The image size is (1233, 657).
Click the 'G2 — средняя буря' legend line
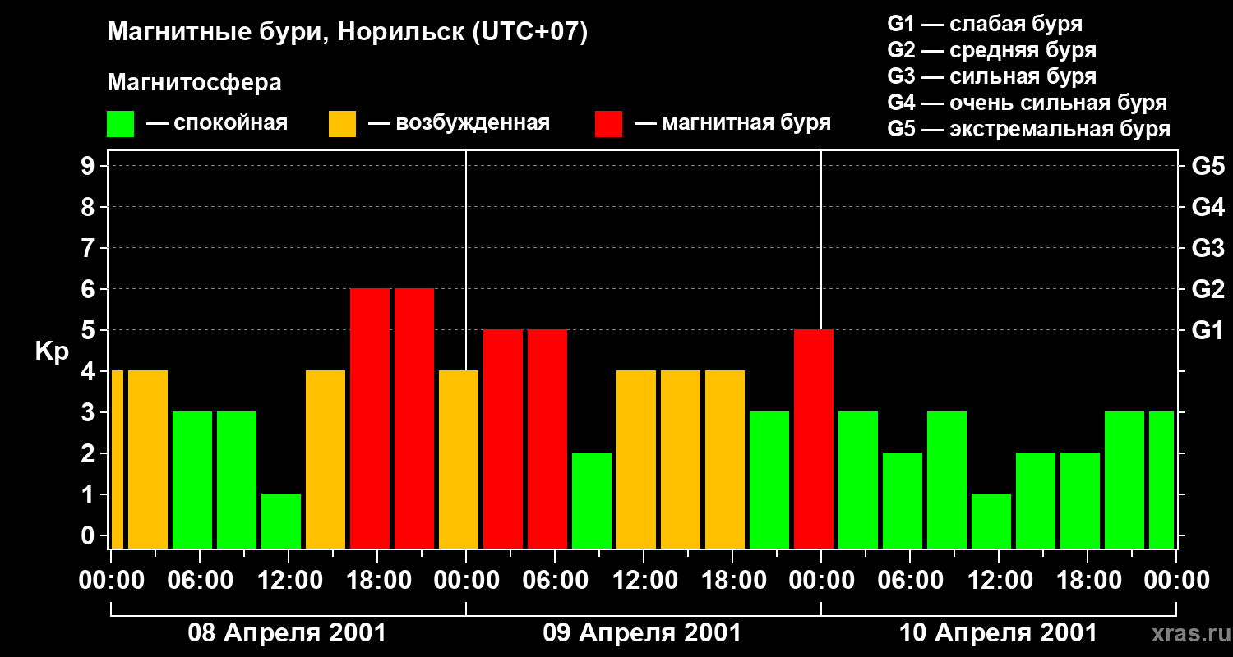991,50
